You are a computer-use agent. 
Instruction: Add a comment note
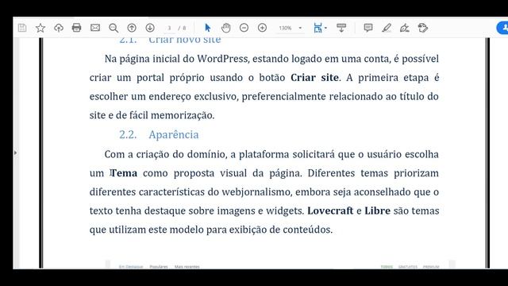click(368, 28)
